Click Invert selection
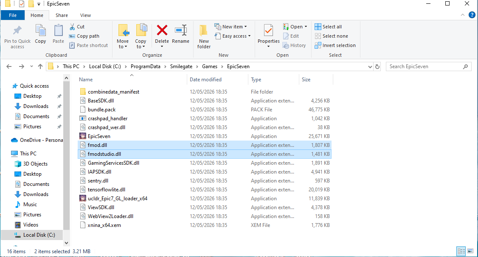 point(335,45)
